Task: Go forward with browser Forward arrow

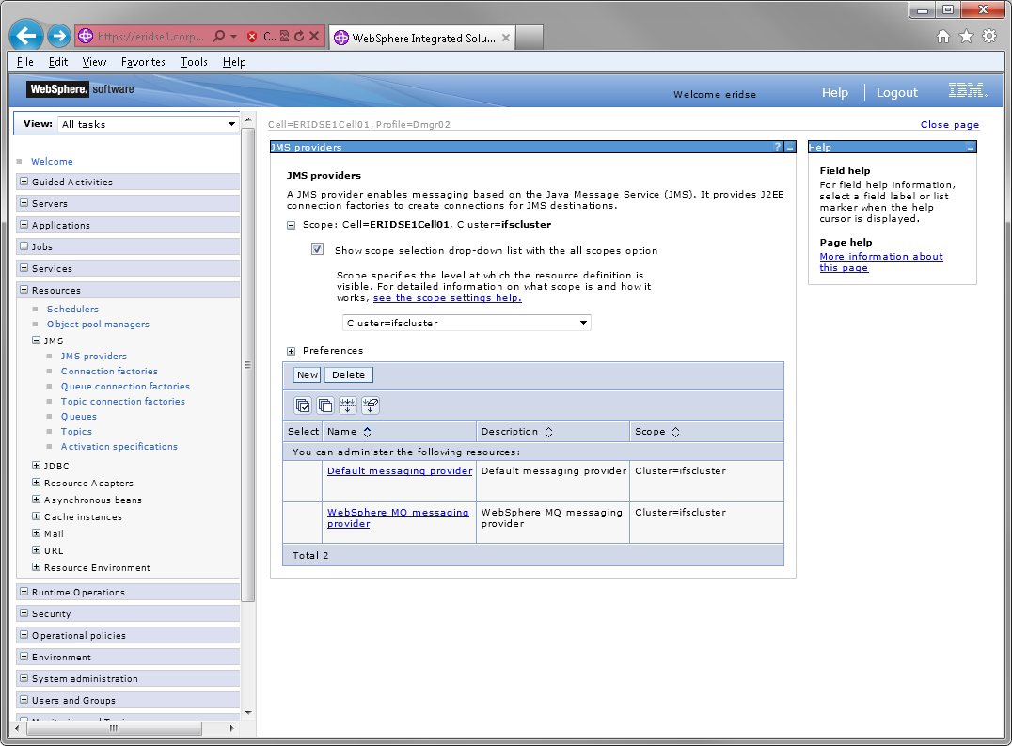Action: coord(59,36)
